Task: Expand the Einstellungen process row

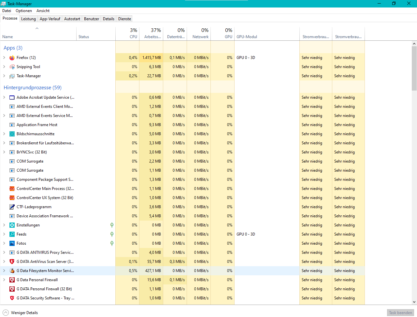Action: (x=4, y=225)
